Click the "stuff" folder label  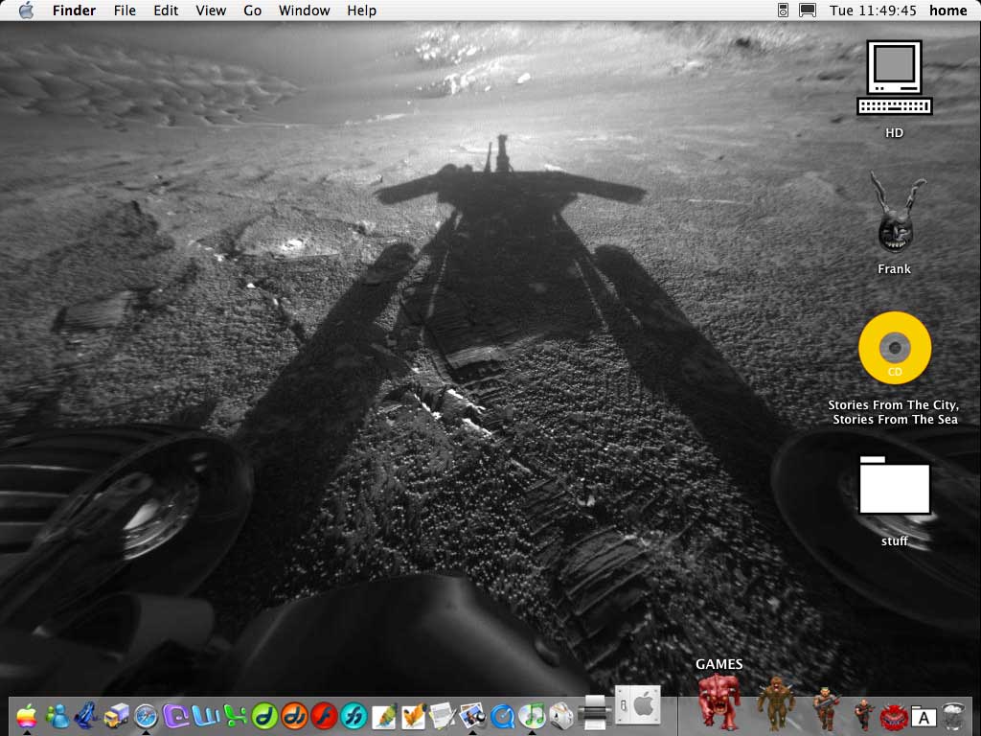(x=895, y=540)
